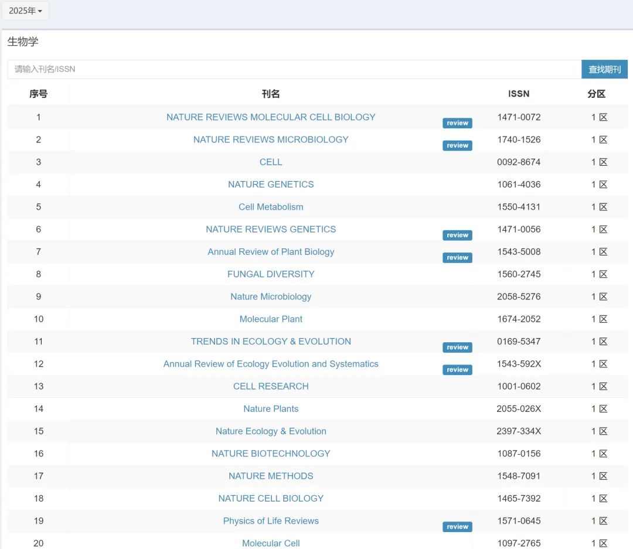Click review tag for Annual Review of Plant Biology
The height and width of the screenshot is (549, 633).
(457, 258)
